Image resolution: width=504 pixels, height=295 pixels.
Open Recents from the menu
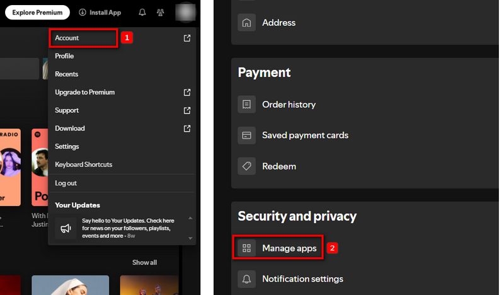[x=122, y=74]
